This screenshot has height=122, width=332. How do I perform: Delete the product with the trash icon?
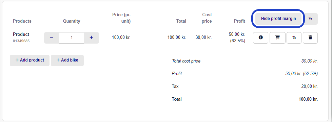(x=310, y=38)
